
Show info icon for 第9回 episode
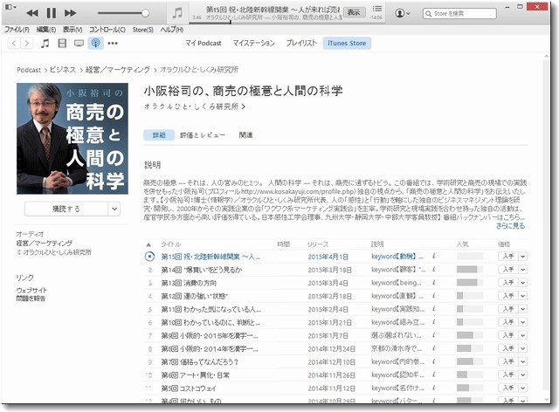point(433,336)
